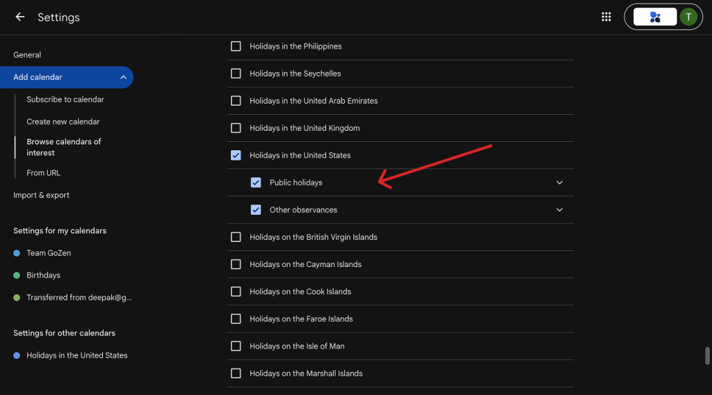Check Holidays on the Isle of Man
This screenshot has width=712, height=395.
click(x=236, y=346)
